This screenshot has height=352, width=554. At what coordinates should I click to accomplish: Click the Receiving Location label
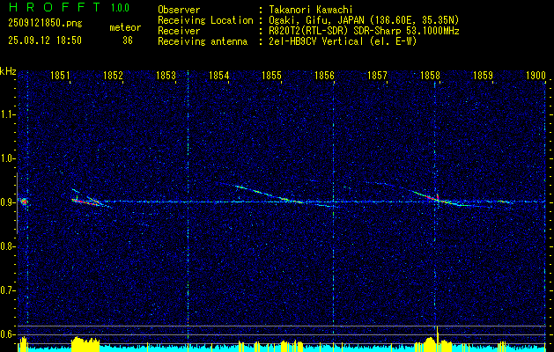click(x=205, y=20)
